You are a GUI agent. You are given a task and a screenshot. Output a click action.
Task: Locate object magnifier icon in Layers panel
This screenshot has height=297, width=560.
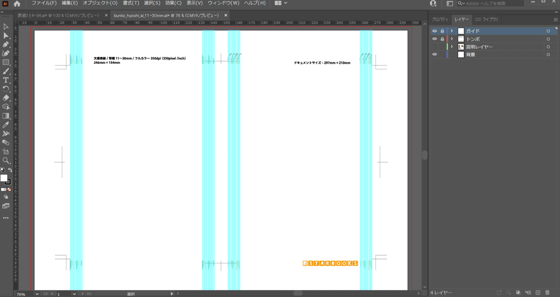509,292
